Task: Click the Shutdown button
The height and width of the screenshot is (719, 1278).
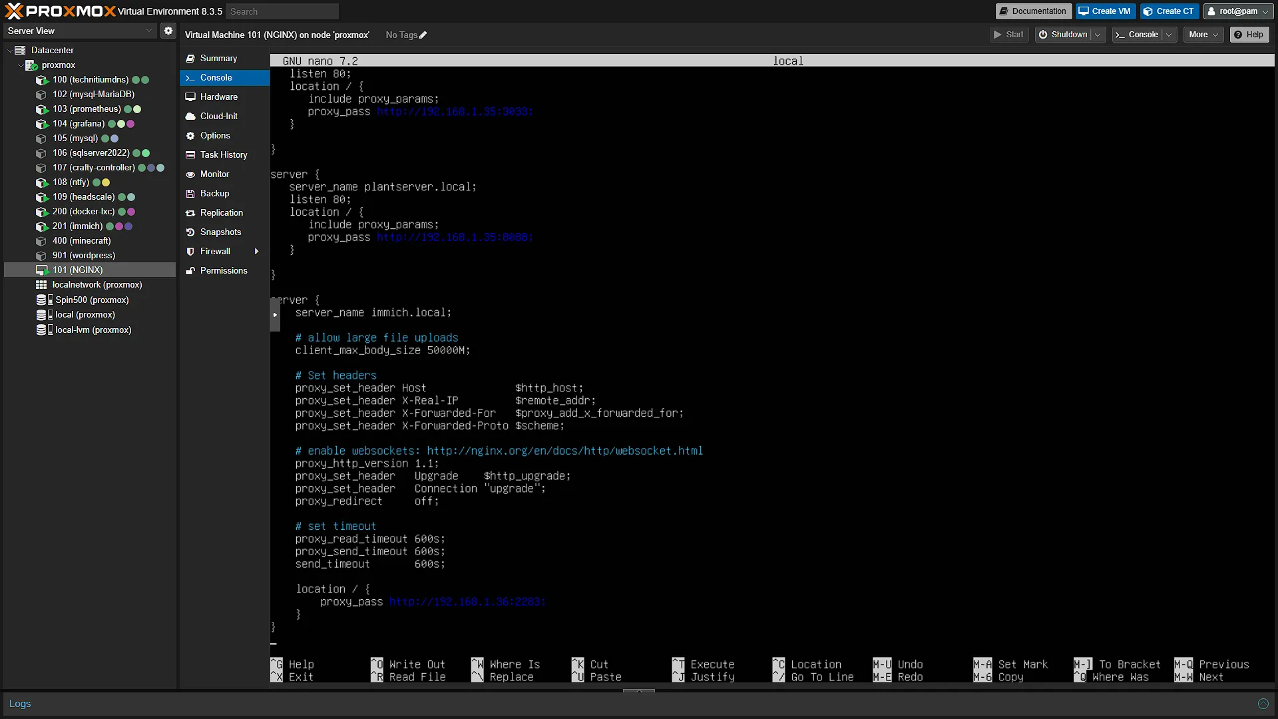Action: [1063, 35]
